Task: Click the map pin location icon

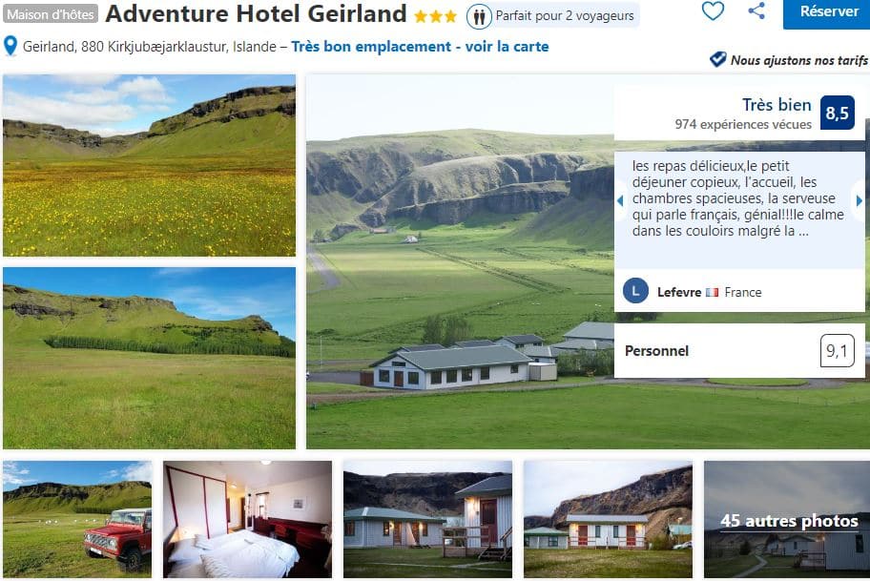Action: click(10, 46)
